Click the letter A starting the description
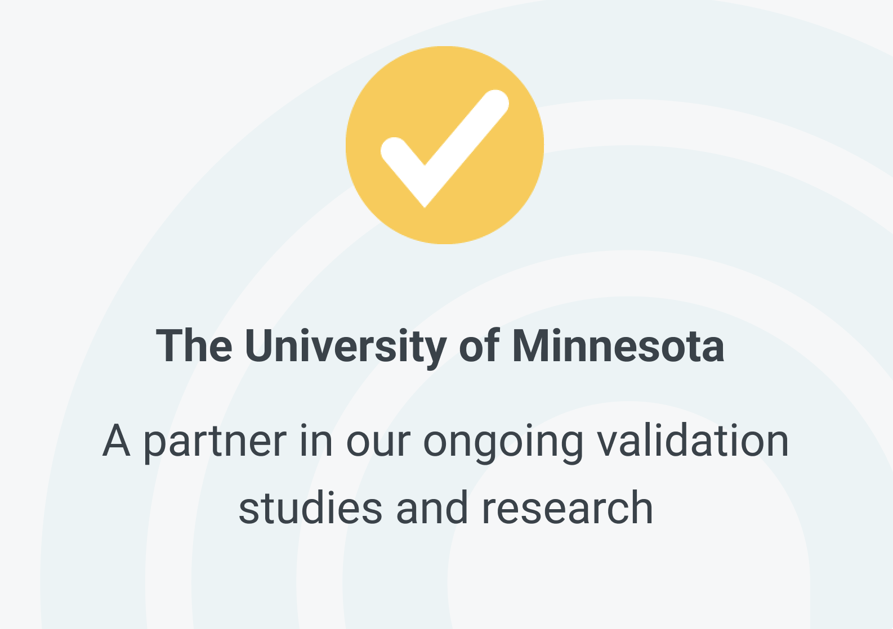 tap(117, 441)
